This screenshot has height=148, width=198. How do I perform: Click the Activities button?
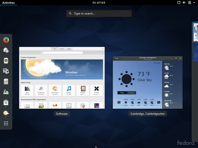[9, 3]
